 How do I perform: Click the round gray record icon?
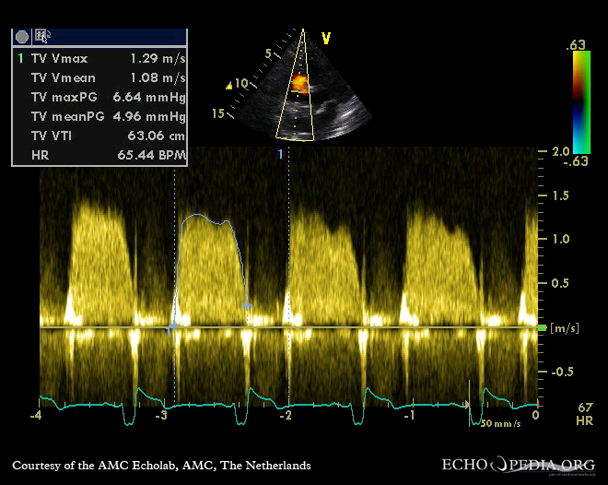[21, 36]
